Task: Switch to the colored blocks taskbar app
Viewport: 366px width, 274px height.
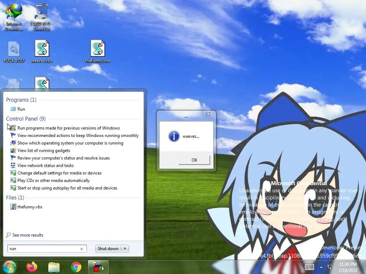Action: click(x=98, y=267)
